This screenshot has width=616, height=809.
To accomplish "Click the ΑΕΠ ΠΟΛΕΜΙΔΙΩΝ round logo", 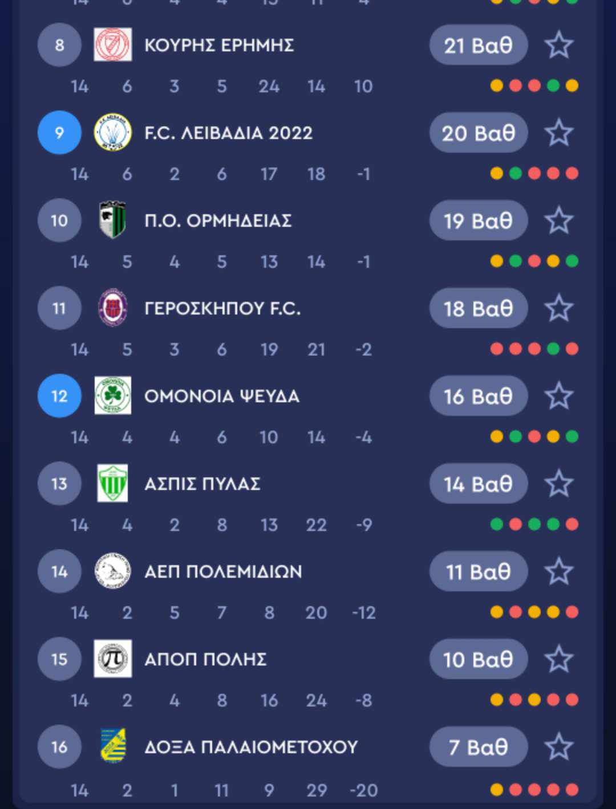I will (x=113, y=571).
